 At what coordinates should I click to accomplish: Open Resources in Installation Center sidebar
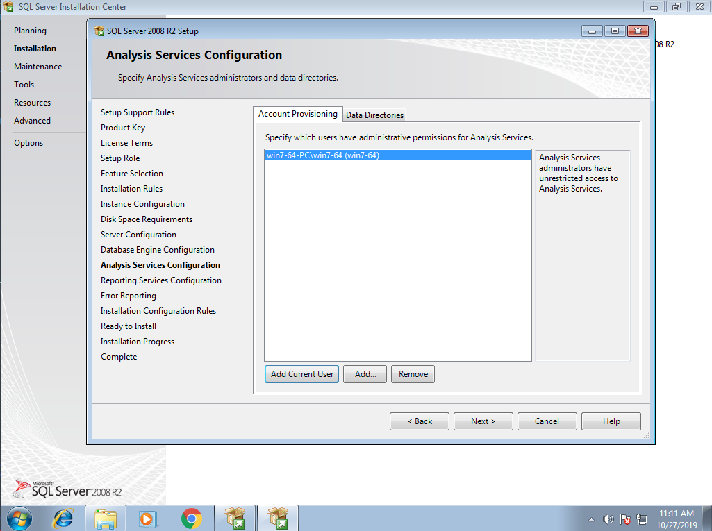[32, 103]
